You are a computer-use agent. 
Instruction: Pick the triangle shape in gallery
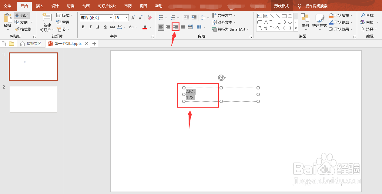pyautogui.click(x=266, y=22)
